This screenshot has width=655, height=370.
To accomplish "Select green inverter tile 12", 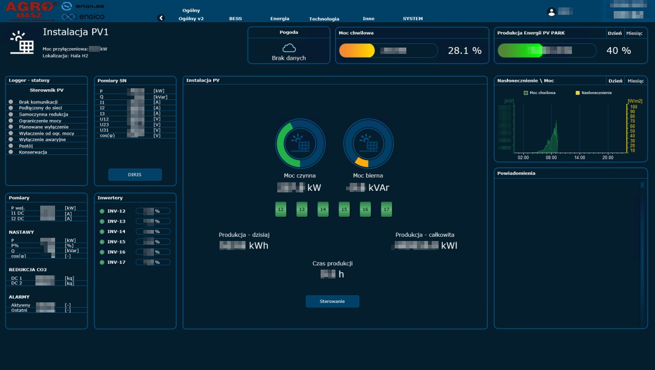I will tap(280, 209).
